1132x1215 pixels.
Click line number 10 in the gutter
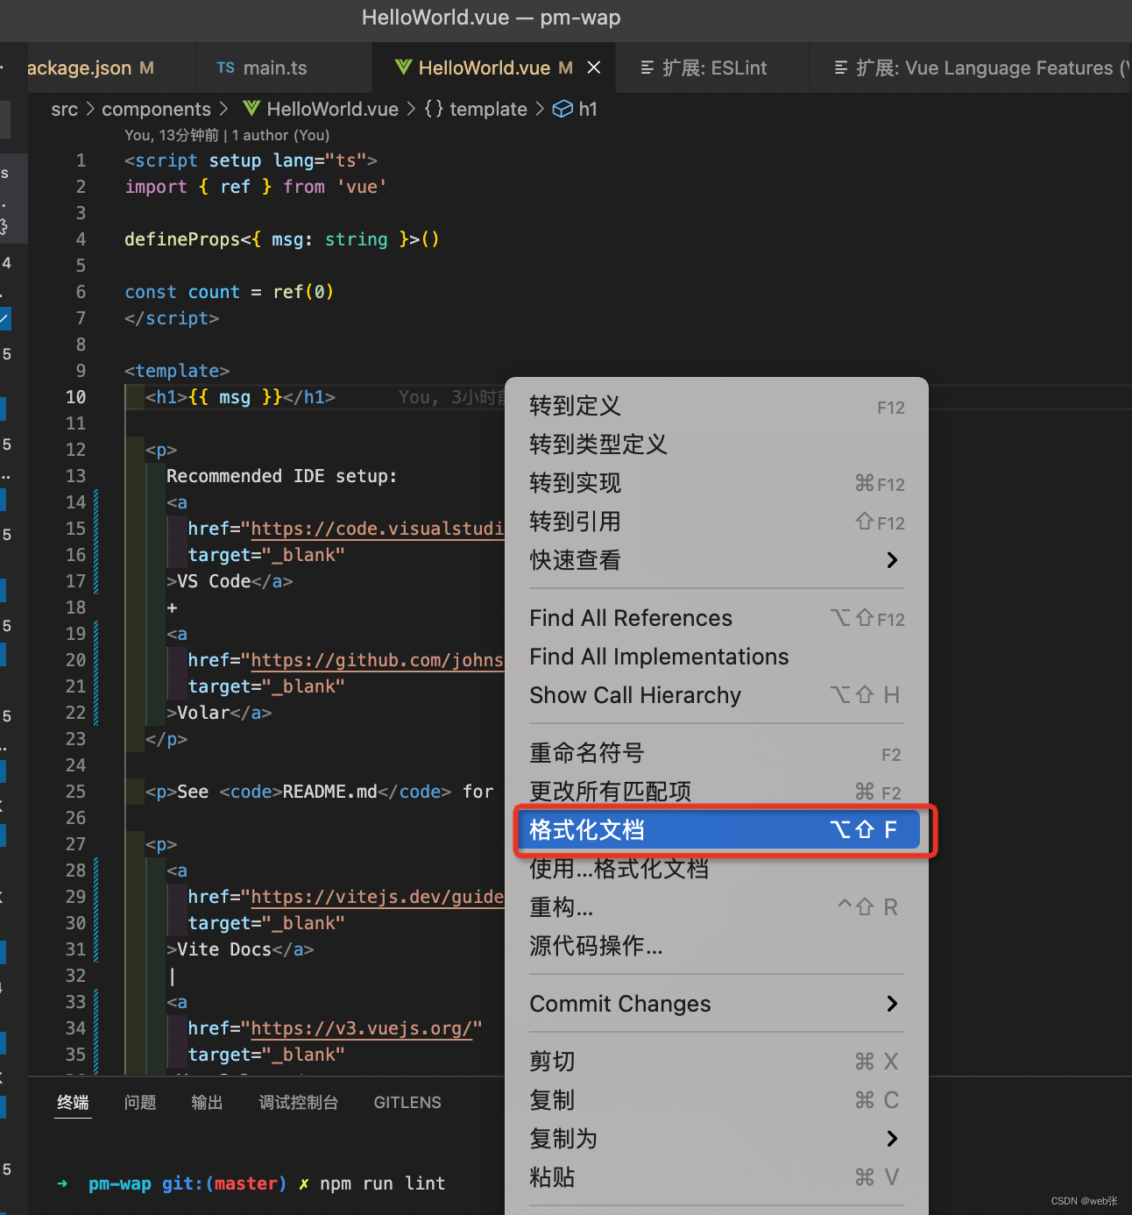point(76,397)
